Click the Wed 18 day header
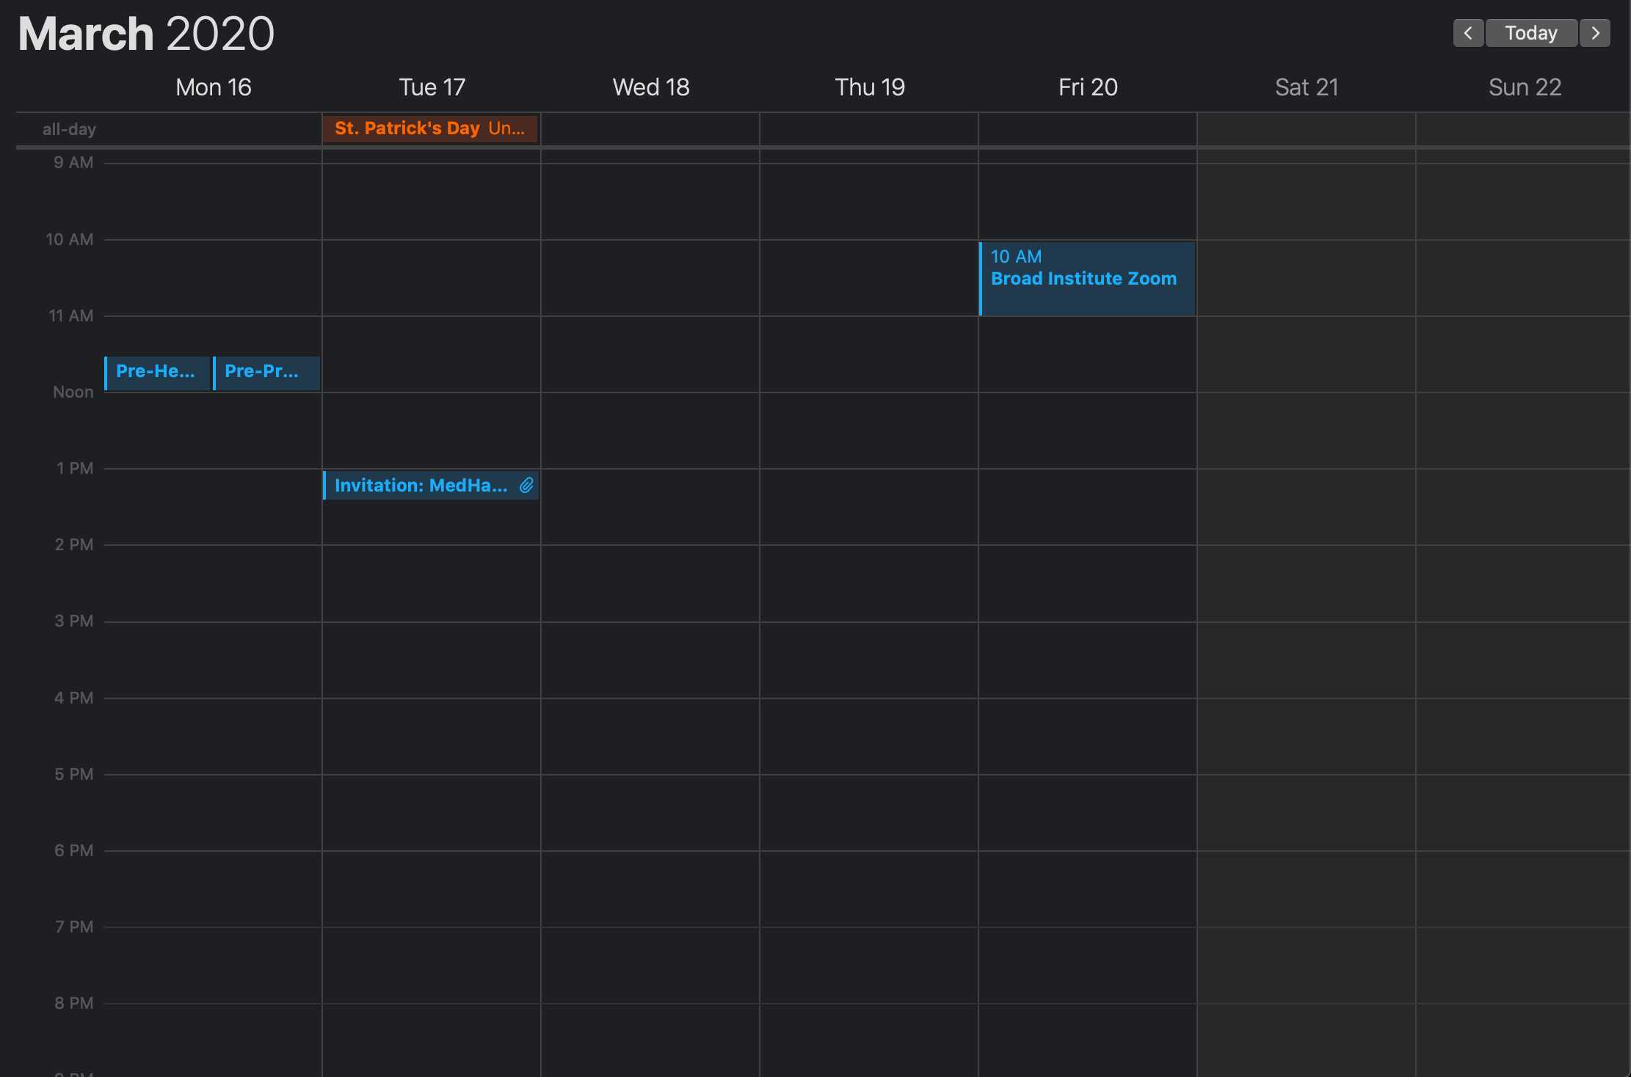Screen dimensions: 1631x1077 pyautogui.click(x=650, y=87)
